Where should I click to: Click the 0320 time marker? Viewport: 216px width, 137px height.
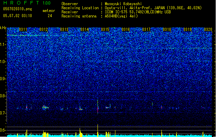click(208, 29)
